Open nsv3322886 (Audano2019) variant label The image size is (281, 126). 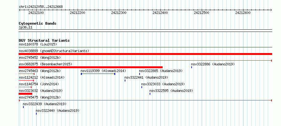coord(213,64)
